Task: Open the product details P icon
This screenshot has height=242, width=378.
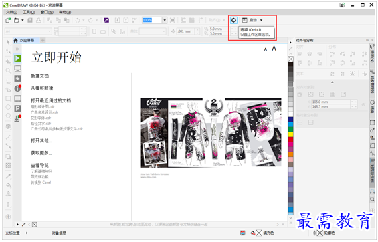Action: (x=17, y=108)
